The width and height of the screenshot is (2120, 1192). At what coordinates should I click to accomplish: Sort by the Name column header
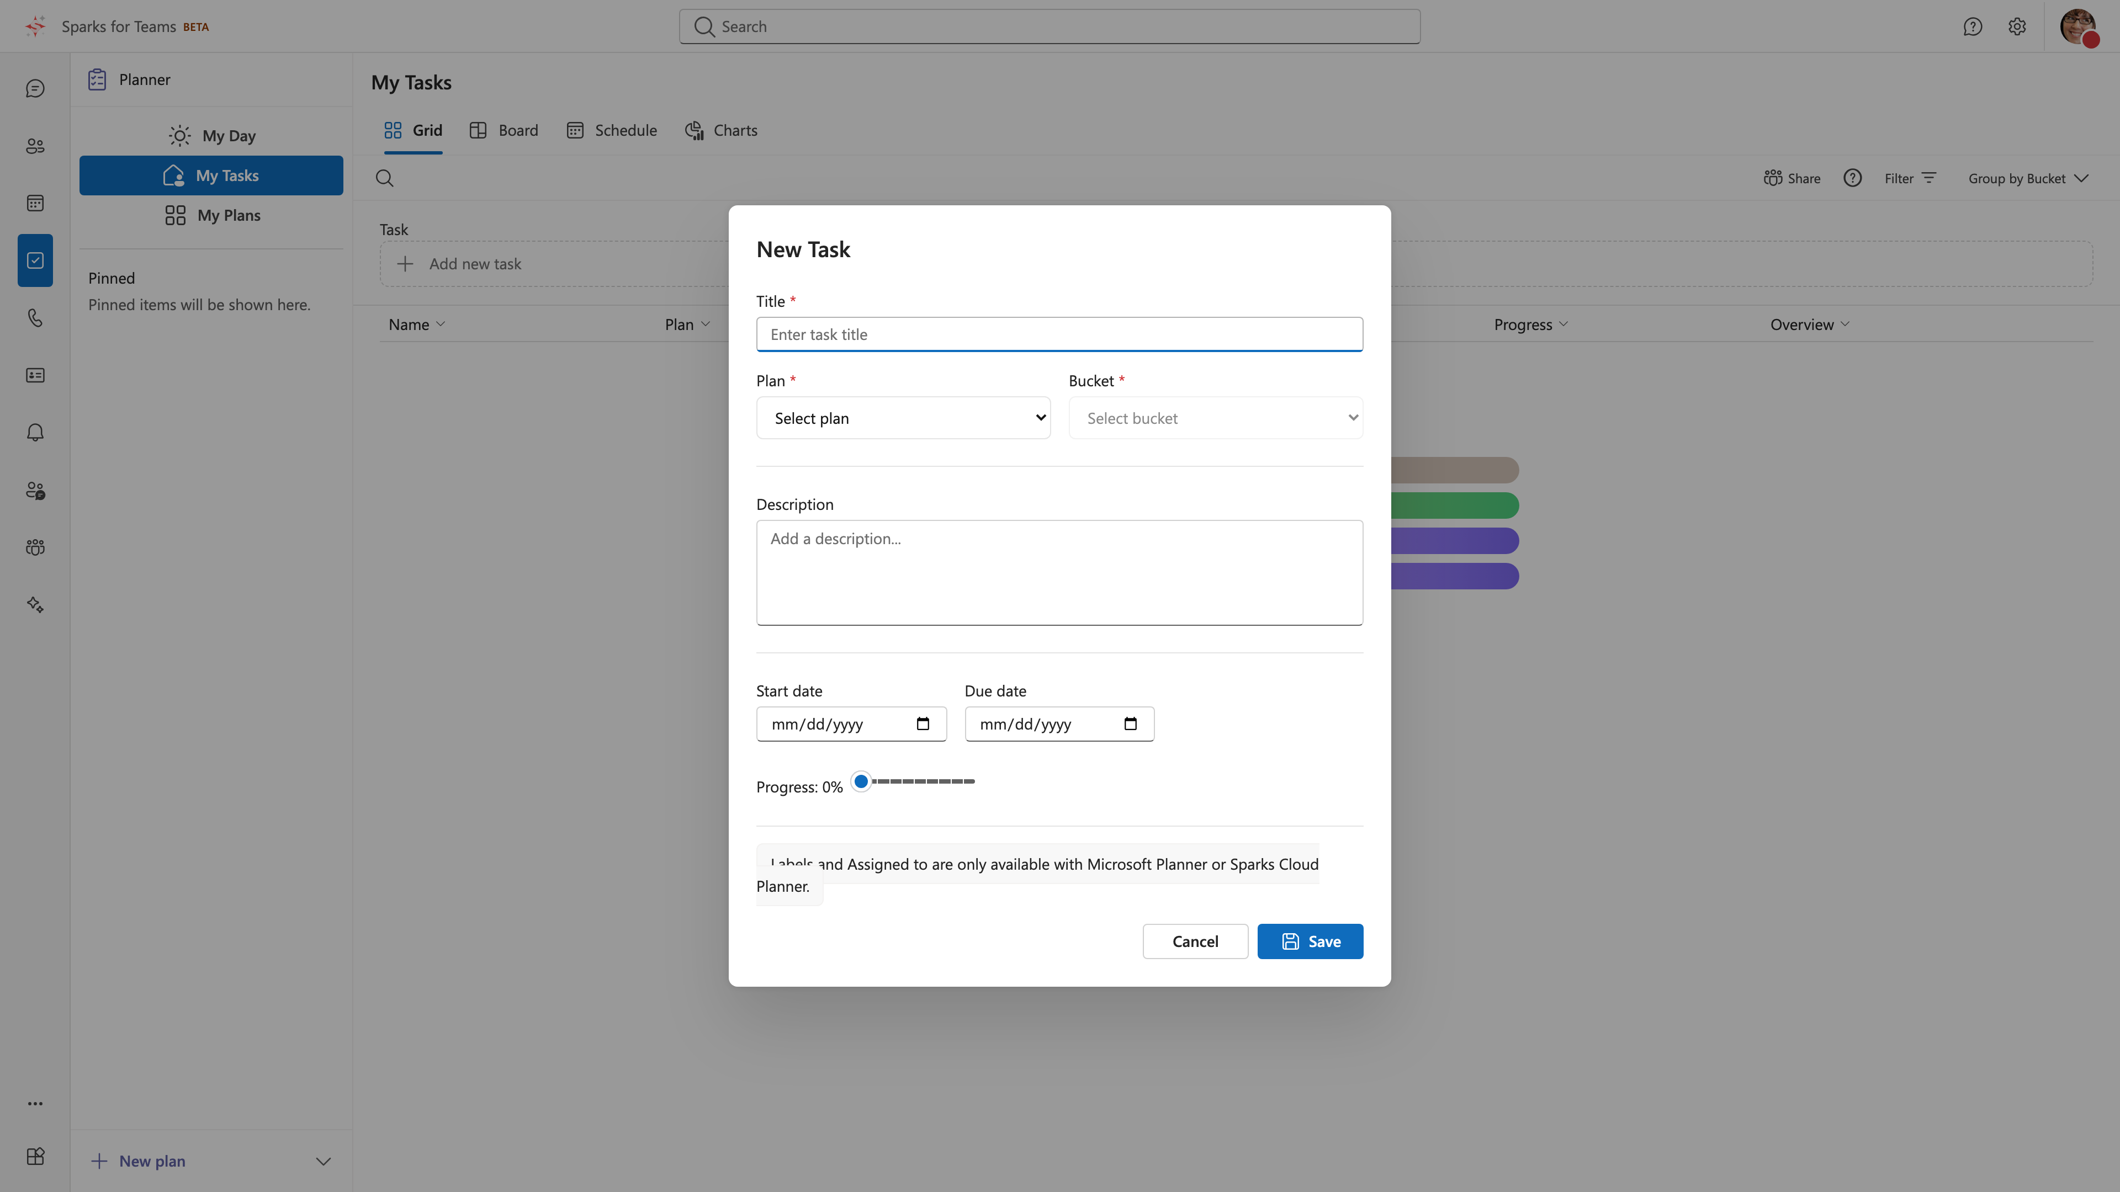416,324
